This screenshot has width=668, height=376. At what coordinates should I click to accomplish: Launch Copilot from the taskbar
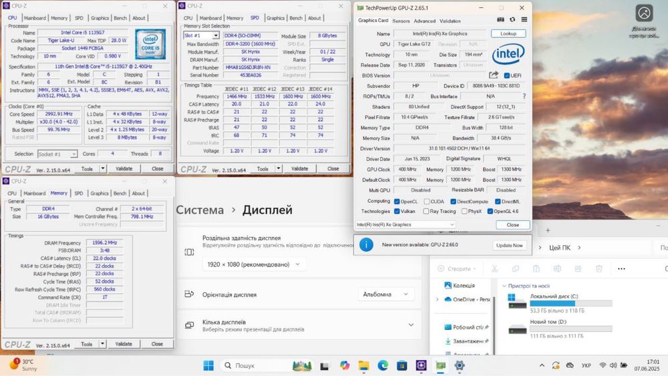pos(344,365)
